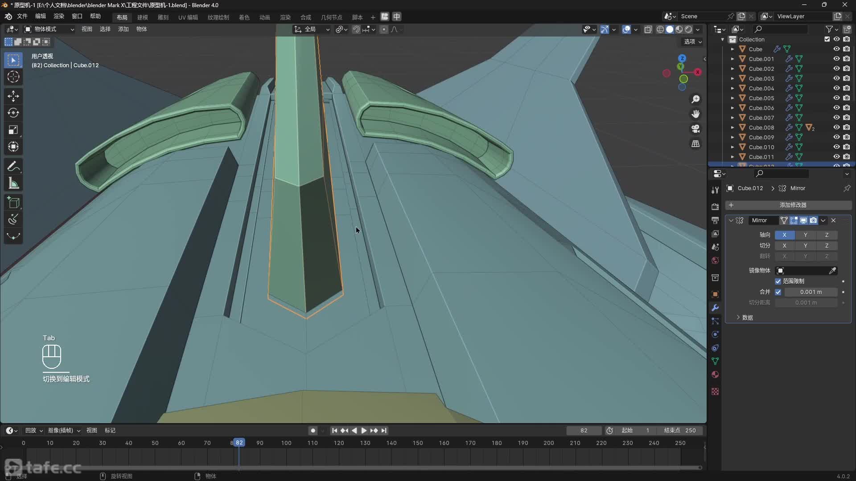Switch perspective/orthographic grid icon
Screen dimensions: 856x481
[695, 143]
